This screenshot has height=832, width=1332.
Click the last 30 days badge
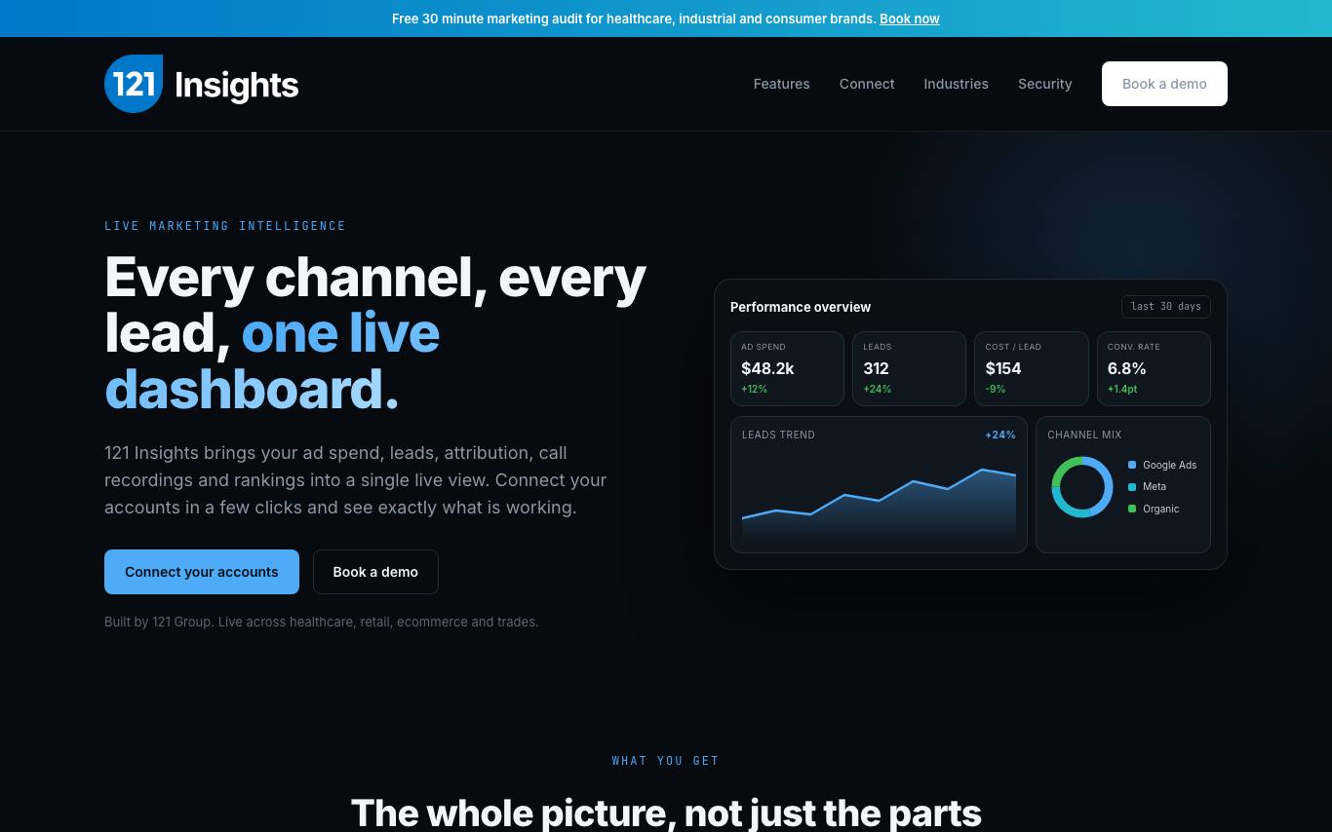(1166, 307)
